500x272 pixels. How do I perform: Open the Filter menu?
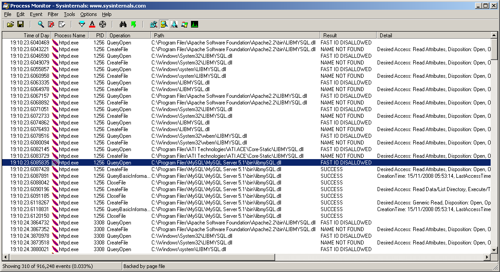pos(53,14)
